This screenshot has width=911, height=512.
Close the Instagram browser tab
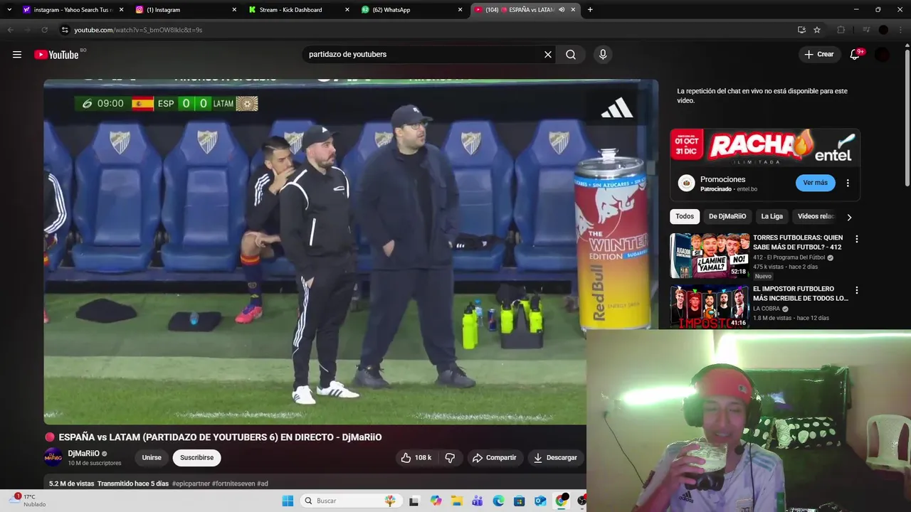coord(234,10)
